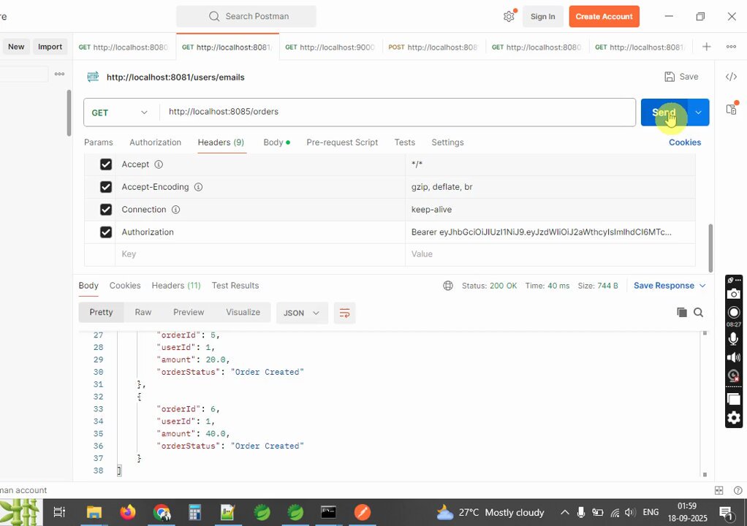Toggle word wrap icon in response

click(x=344, y=313)
